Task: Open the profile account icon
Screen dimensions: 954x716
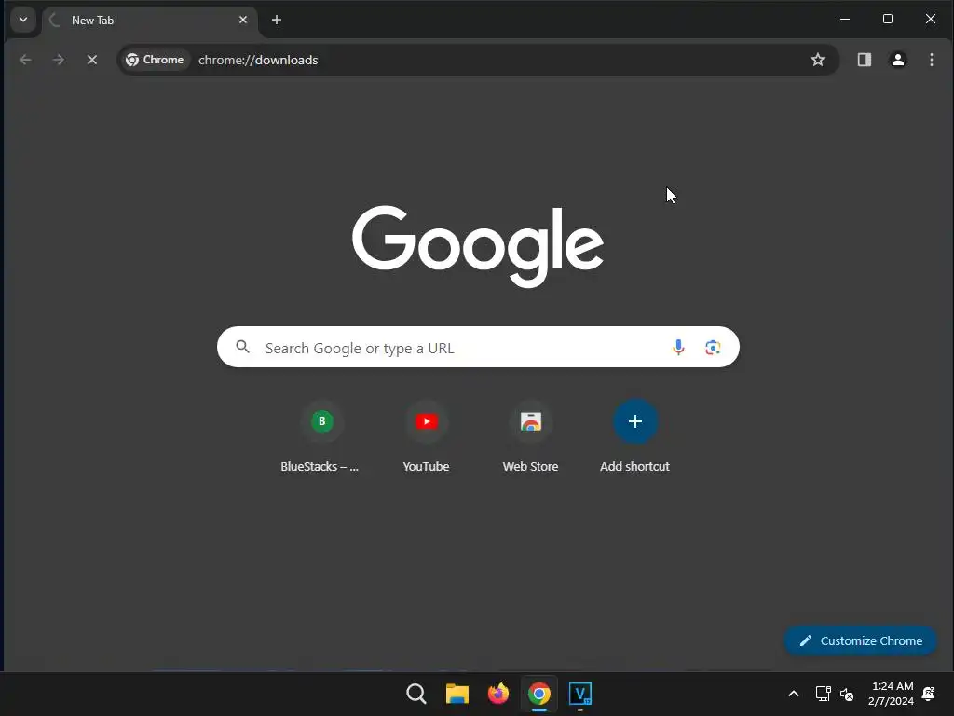Action: click(897, 60)
